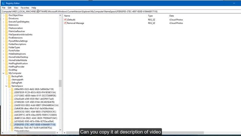Click folder icon of {0DB7E03F-FC29 key
Screen dimensions: 241x136
pos(12,92)
